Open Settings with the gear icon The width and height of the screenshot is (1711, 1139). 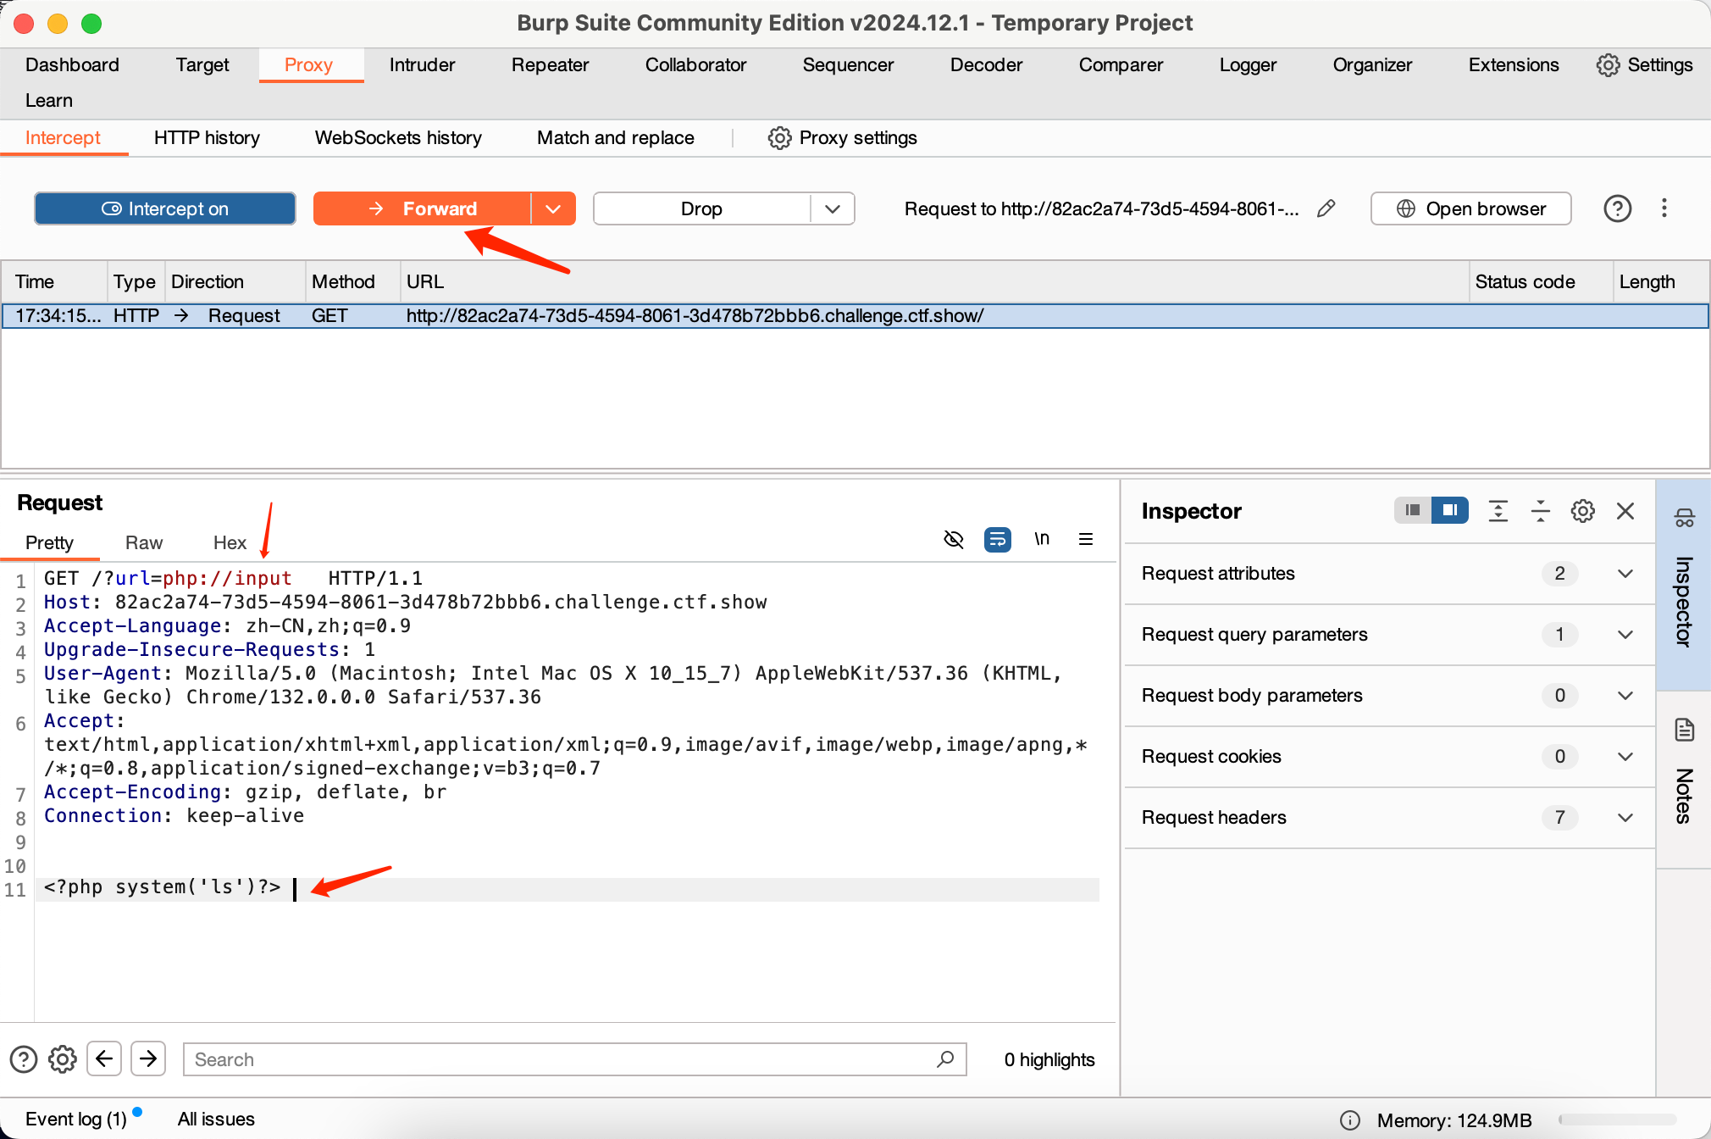click(1645, 65)
